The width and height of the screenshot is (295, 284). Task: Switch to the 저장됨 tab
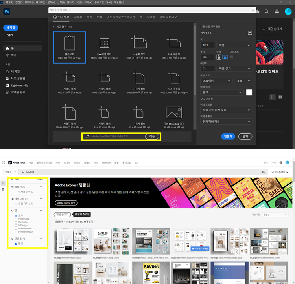pos(78,17)
